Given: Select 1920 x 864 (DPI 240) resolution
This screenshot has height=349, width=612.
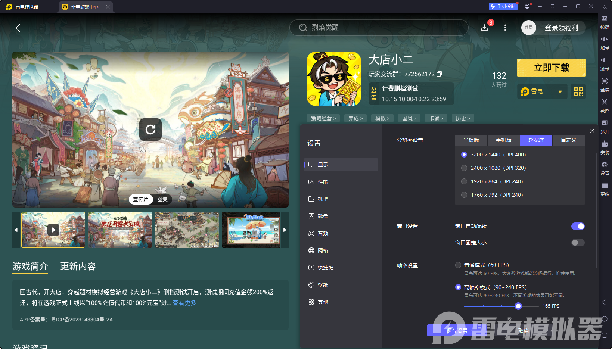Looking at the screenshot, I should (x=464, y=181).
